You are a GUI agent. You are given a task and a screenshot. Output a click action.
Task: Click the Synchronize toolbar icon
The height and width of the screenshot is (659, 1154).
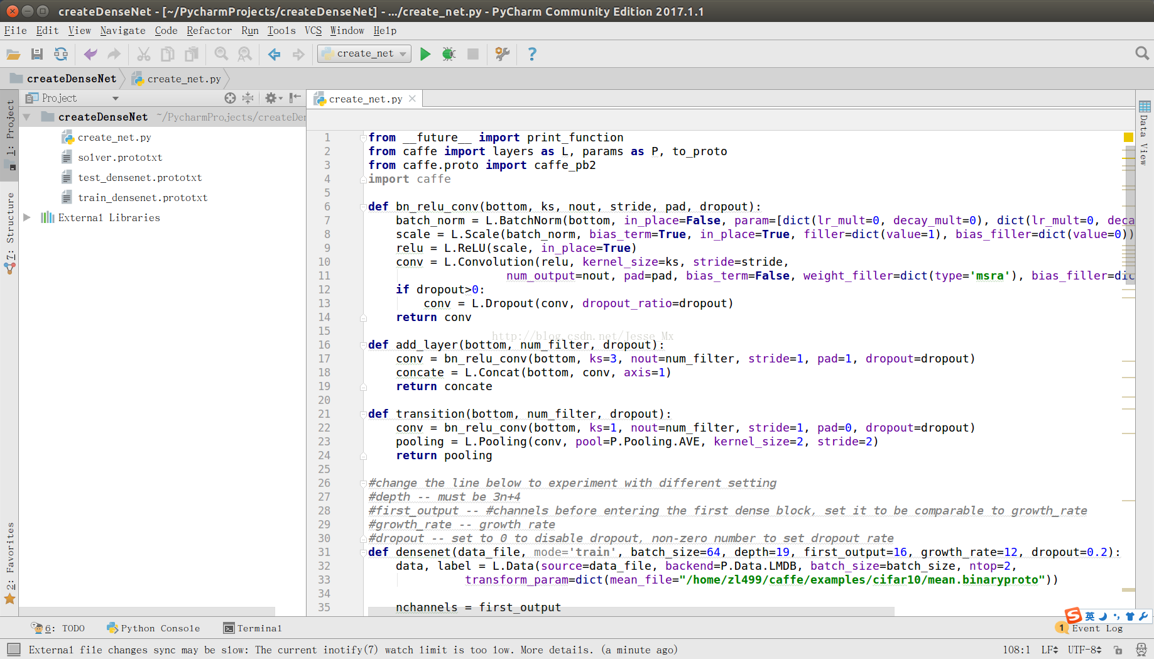pyautogui.click(x=61, y=55)
